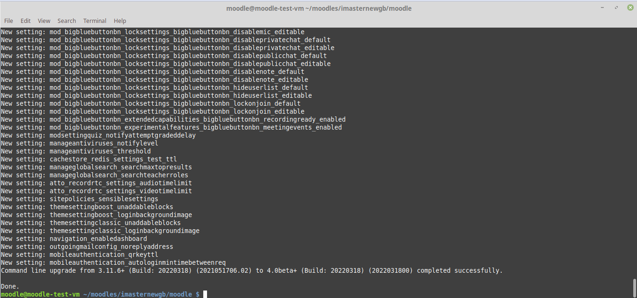Click 'manageglobalsearch_searchteacherroles' line
The width and height of the screenshot is (637, 298).
[95, 175]
